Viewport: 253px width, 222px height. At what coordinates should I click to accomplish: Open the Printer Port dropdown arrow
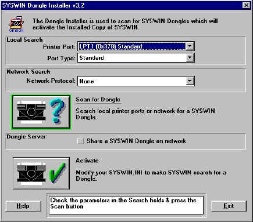[190, 46]
